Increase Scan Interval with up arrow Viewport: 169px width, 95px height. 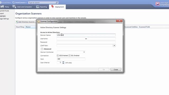point(63,62)
